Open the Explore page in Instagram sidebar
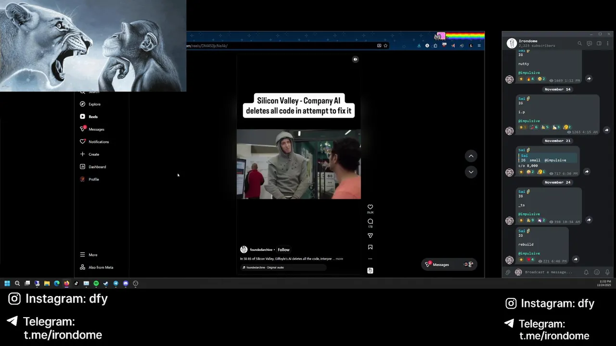The image size is (616, 346). pyautogui.click(x=90, y=104)
